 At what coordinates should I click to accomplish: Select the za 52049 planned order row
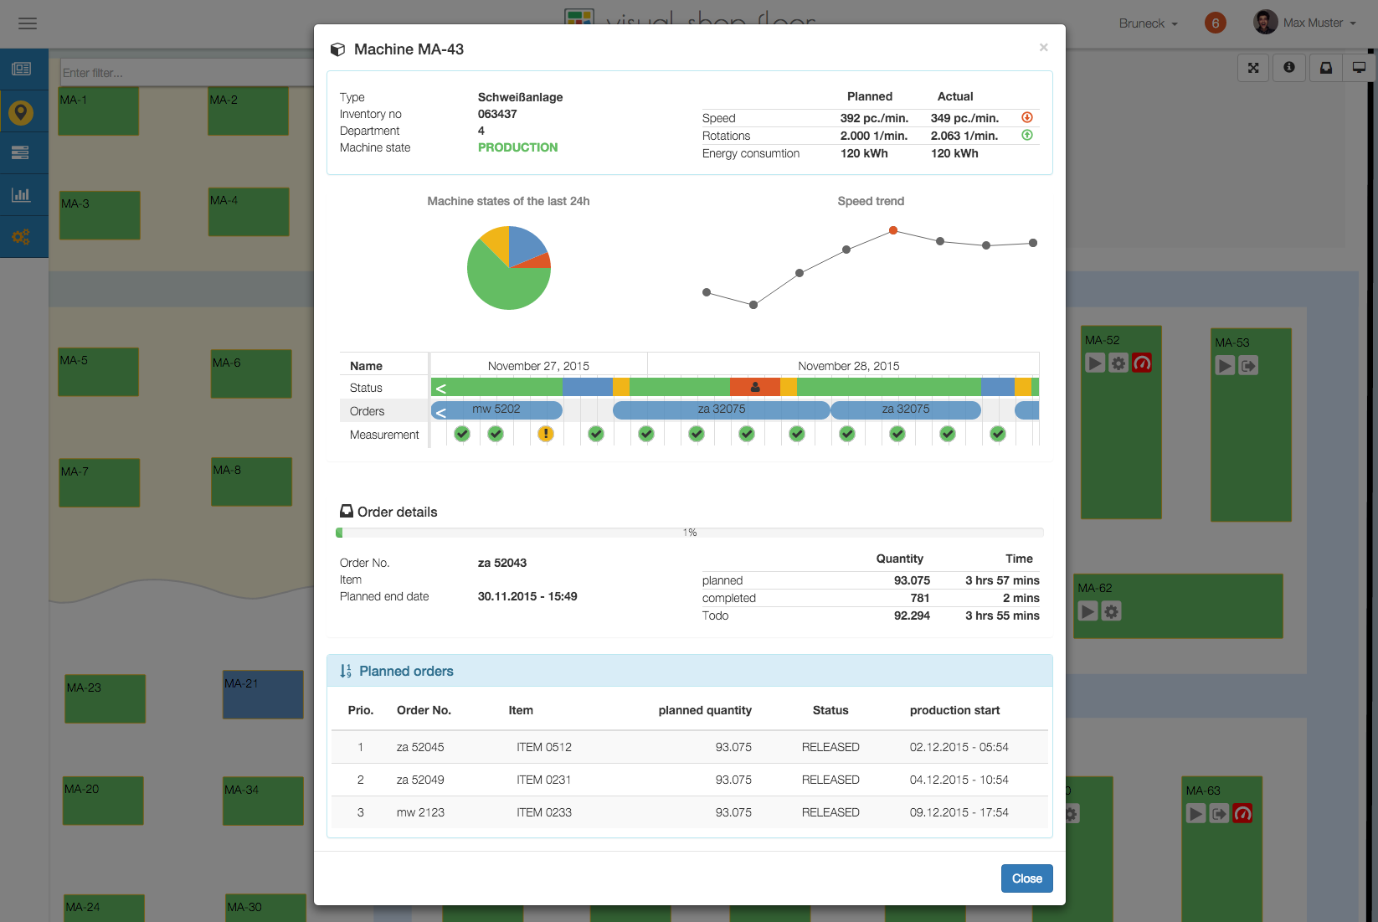pyautogui.click(x=689, y=780)
